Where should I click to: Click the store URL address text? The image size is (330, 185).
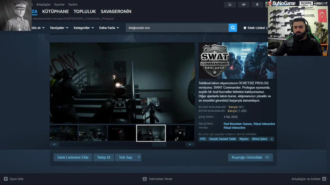(x=73, y=18)
